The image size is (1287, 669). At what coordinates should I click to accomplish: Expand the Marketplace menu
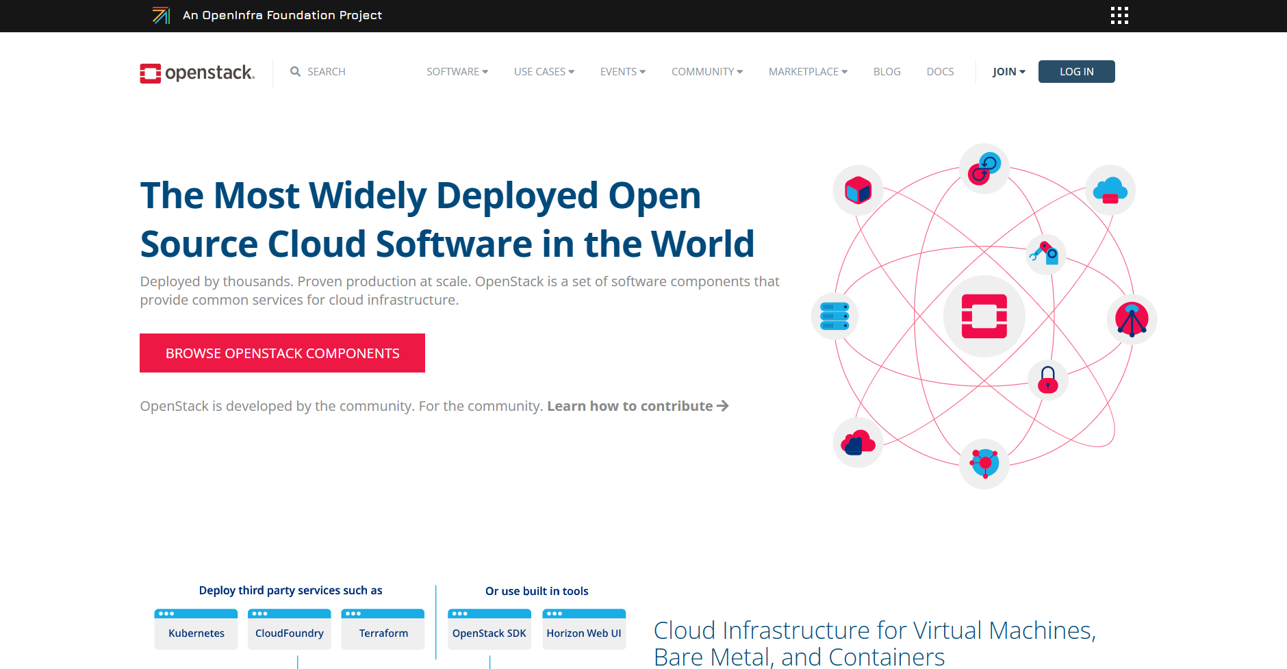click(x=808, y=71)
